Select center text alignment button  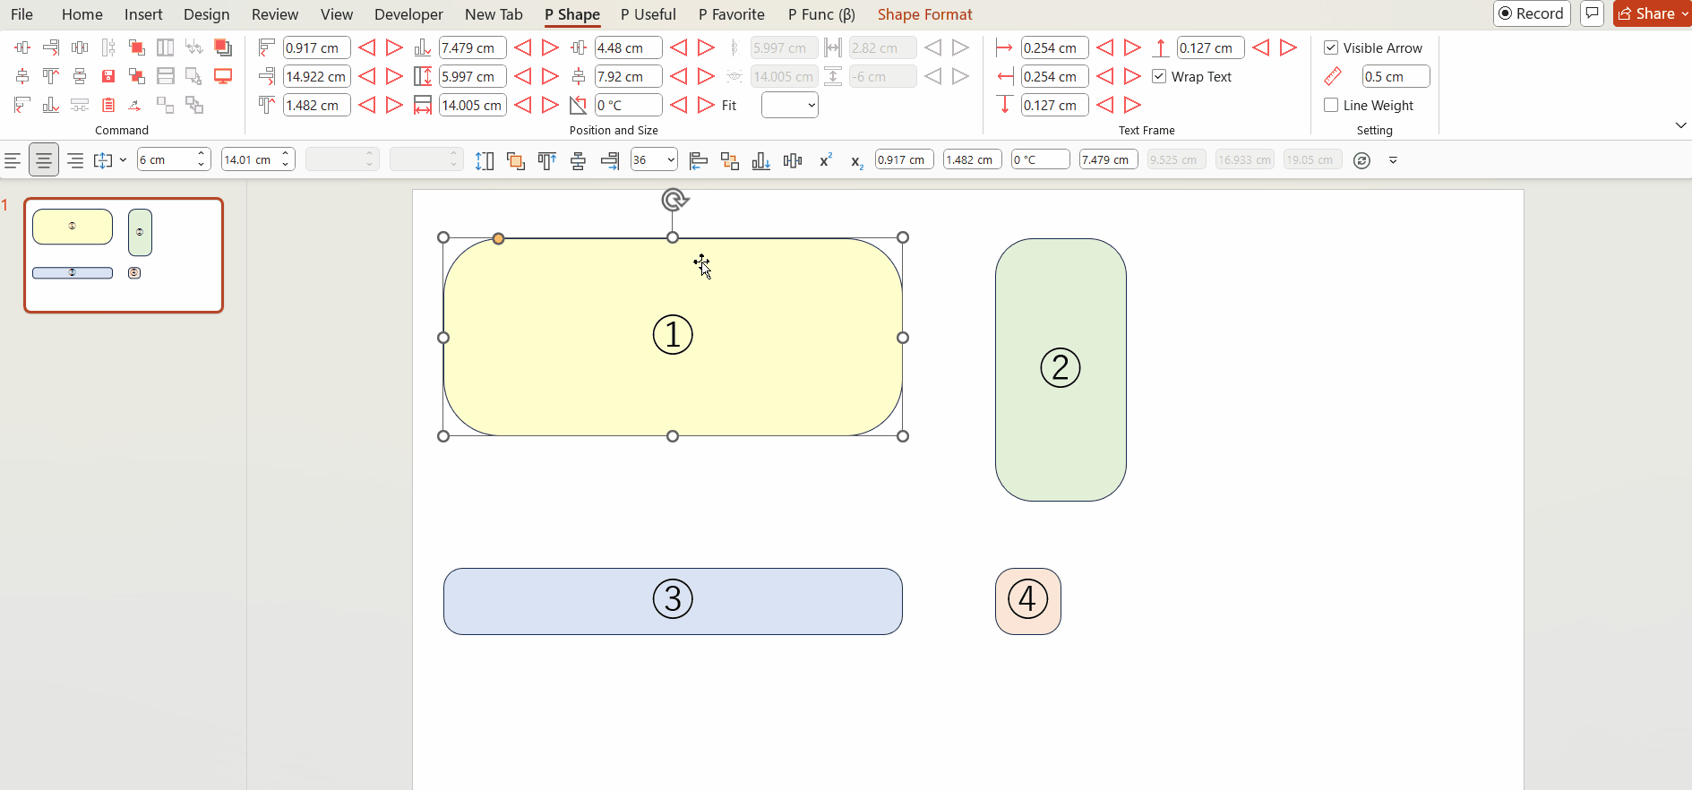43,160
